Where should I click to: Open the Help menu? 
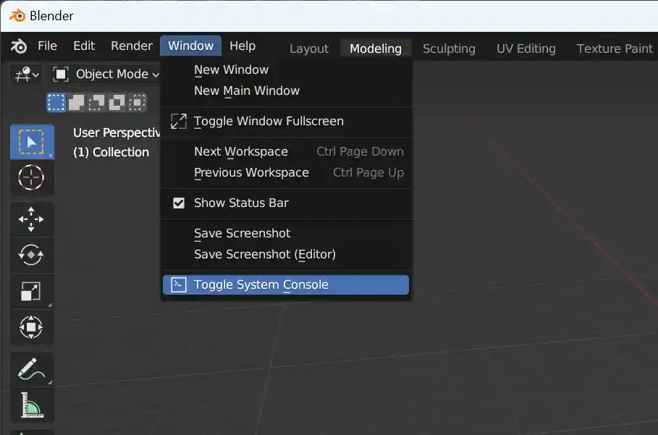[x=242, y=46]
